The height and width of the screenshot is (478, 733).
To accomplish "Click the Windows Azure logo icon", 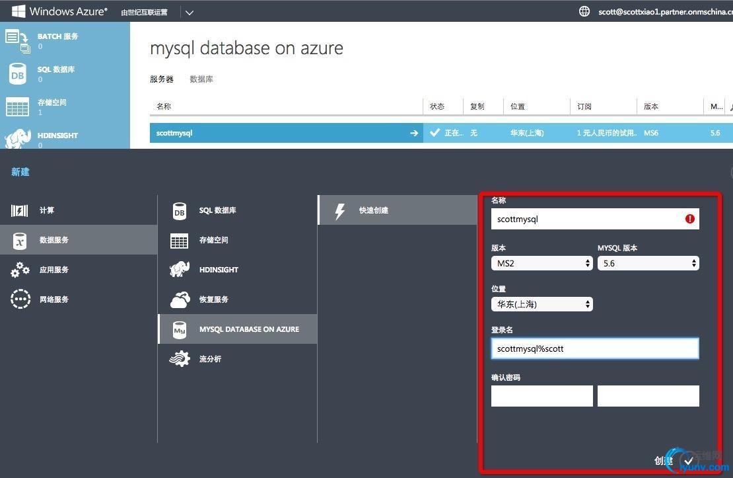I will (x=18, y=11).
